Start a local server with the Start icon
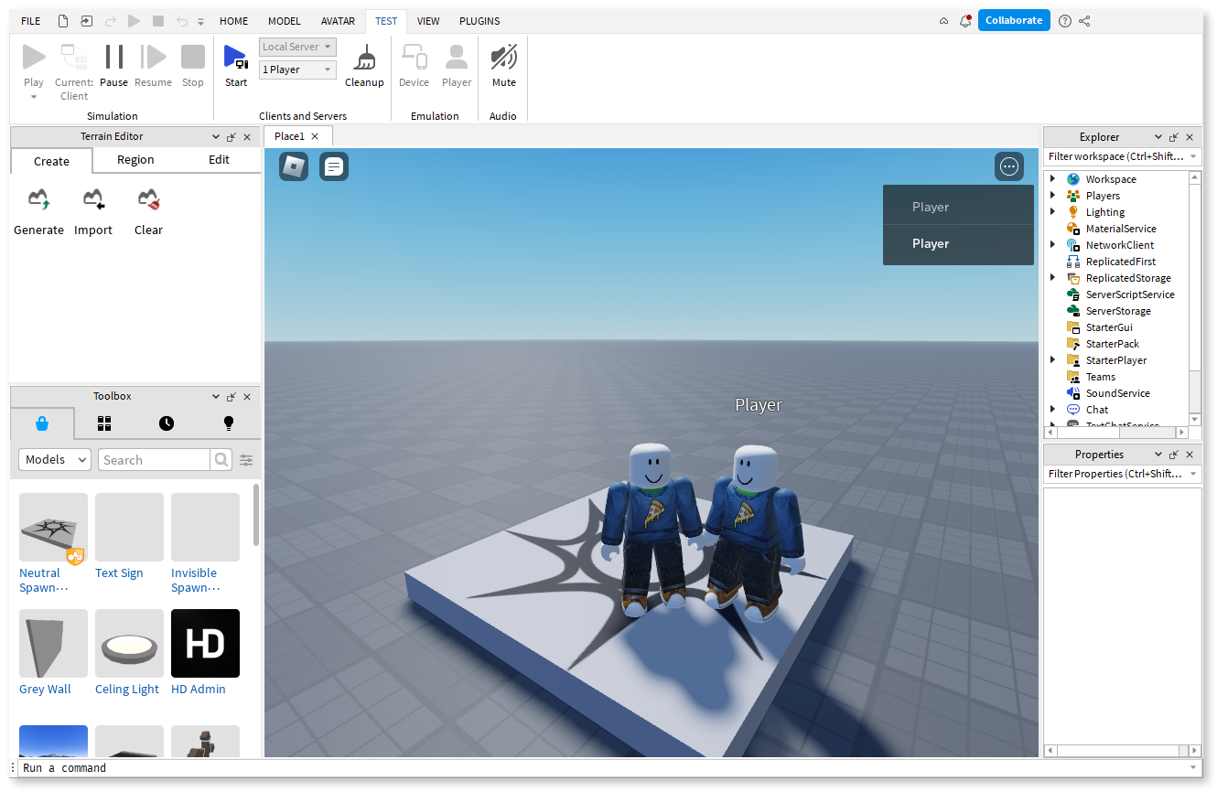1217x792 pixels. tap(235, 57)
